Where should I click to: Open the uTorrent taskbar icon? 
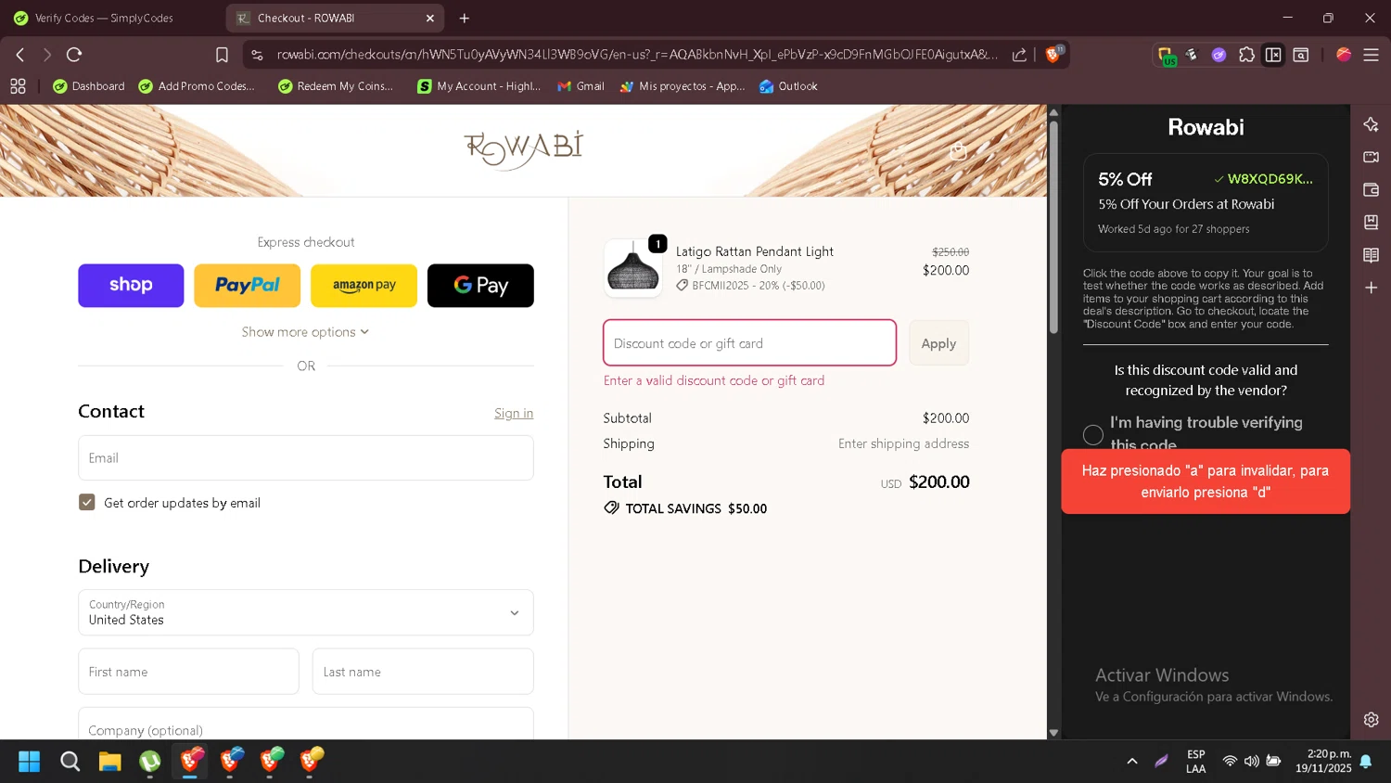[150, 762]
